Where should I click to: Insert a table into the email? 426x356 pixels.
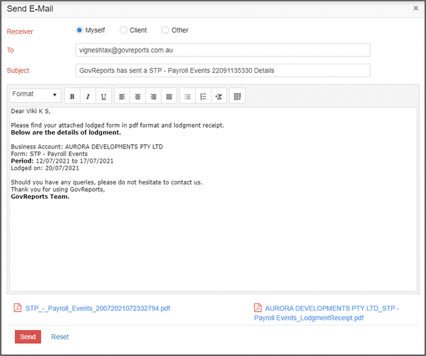tap(237, 97)
